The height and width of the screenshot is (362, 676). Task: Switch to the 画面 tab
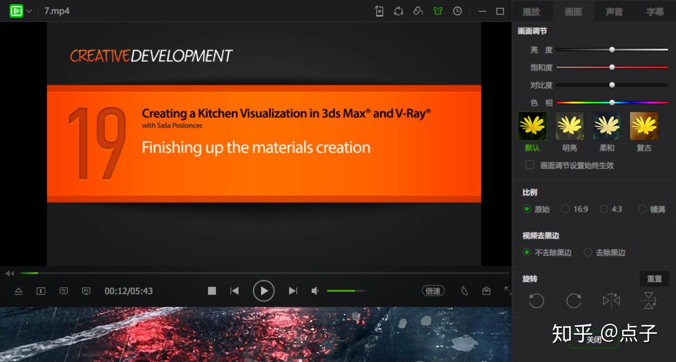(573, 12)
